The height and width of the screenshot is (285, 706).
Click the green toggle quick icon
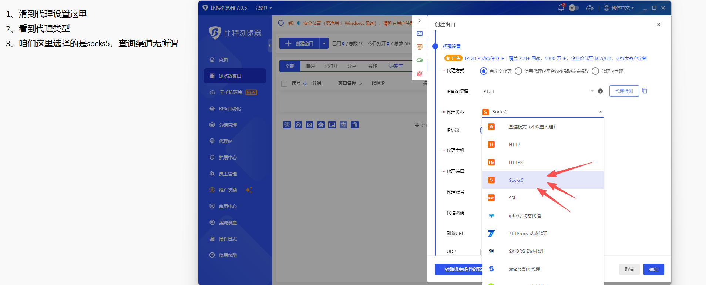420,60
